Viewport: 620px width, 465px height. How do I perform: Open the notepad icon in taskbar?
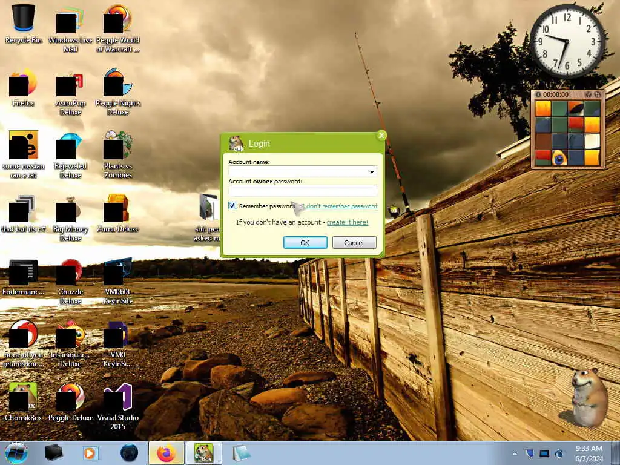point(241,453)
